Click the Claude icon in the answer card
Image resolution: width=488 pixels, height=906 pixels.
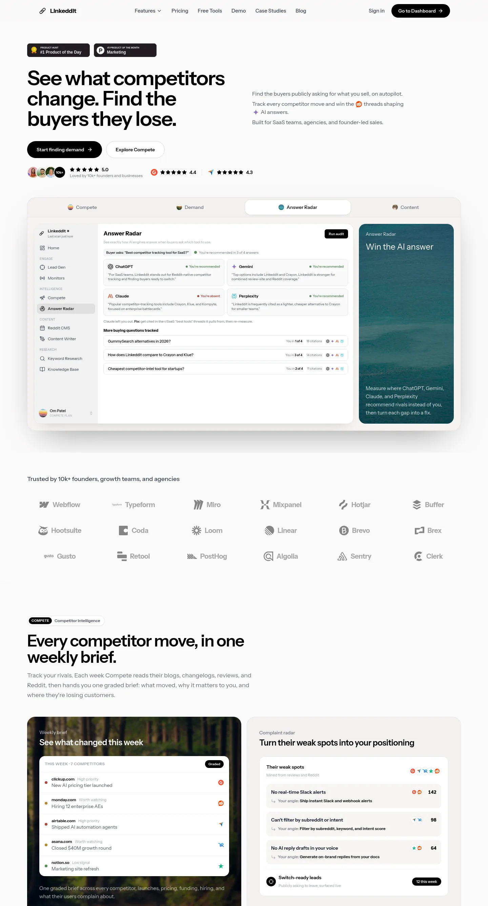coord(110,296)
